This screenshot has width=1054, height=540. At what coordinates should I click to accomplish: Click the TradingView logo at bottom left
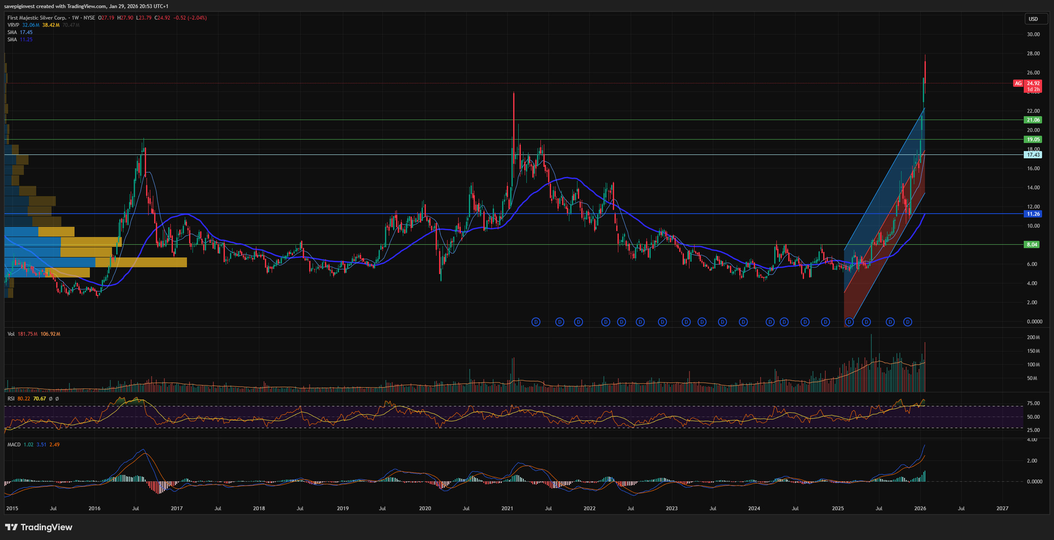click(39, 527)
